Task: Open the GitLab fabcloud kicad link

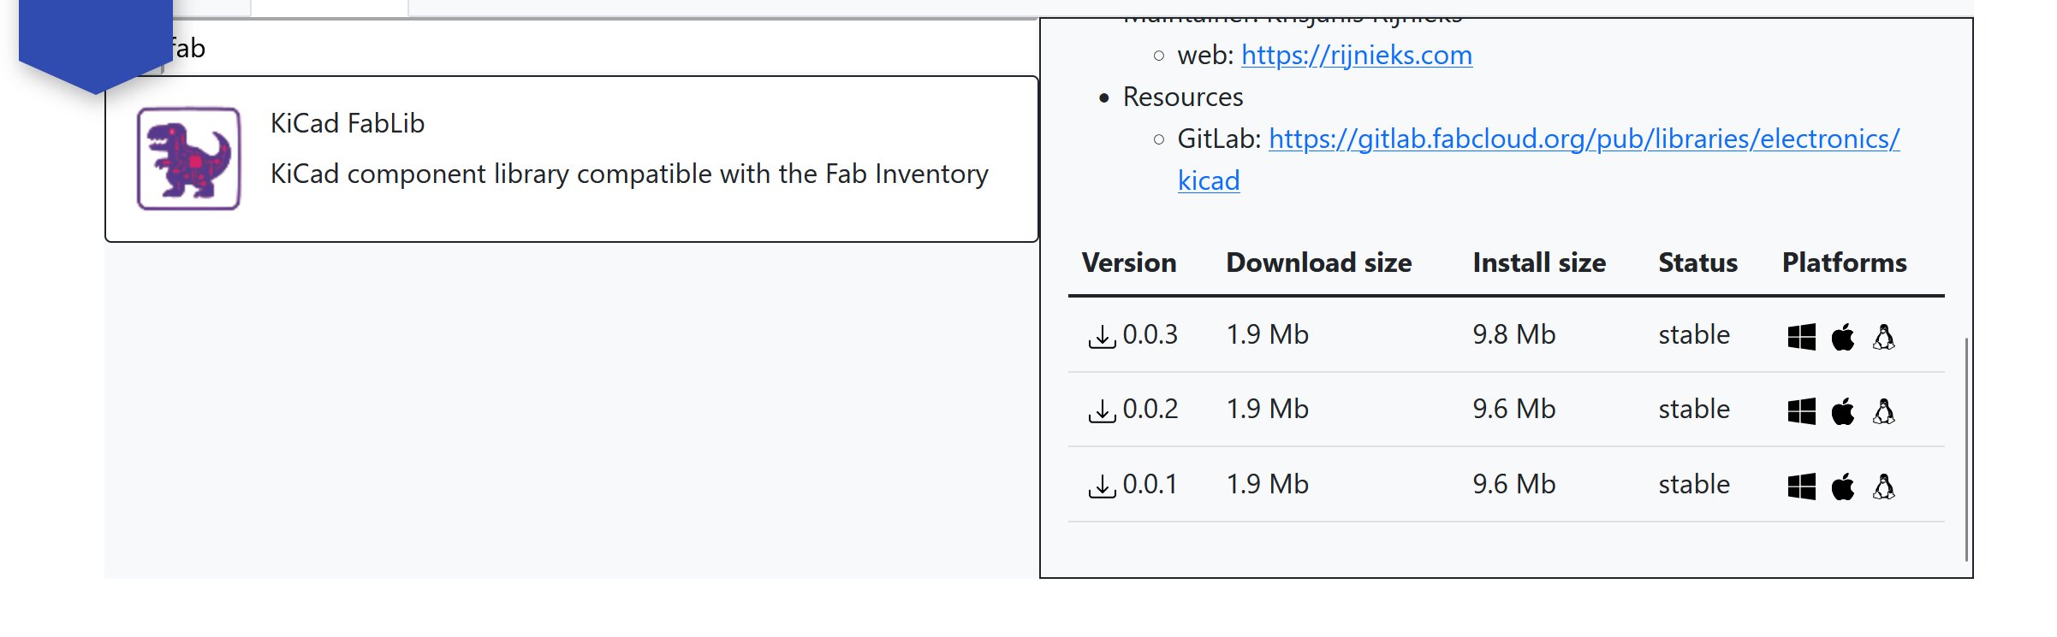Action: (1583, 139)
